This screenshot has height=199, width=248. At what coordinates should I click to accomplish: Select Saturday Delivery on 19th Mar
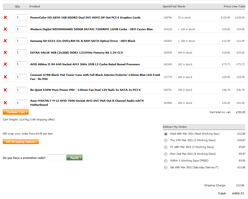coord(166,168)
